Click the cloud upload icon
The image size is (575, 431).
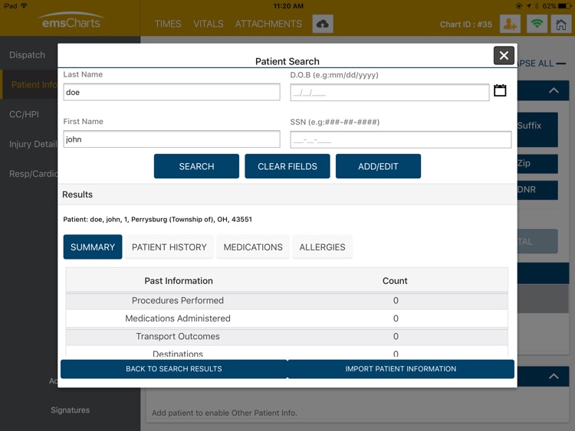[323, 24]
